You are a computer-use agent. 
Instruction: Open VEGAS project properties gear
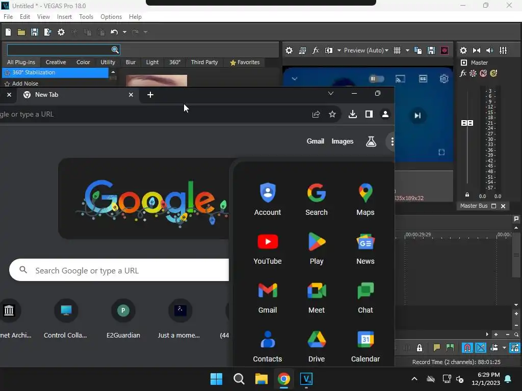61,32
